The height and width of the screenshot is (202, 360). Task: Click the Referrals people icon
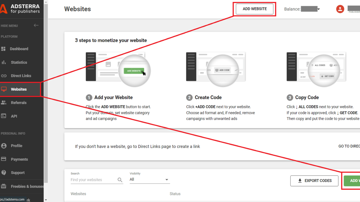pos(4,103)
